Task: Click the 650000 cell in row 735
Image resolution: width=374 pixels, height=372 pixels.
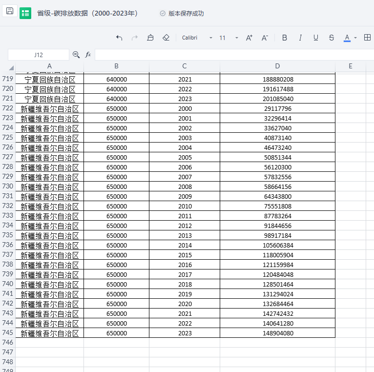Action: (x=116, y=235)
